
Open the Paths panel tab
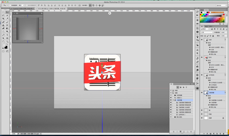[210, 26]
